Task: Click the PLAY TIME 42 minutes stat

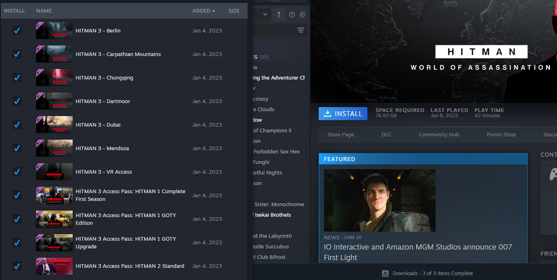Action: tap(489, 113)
